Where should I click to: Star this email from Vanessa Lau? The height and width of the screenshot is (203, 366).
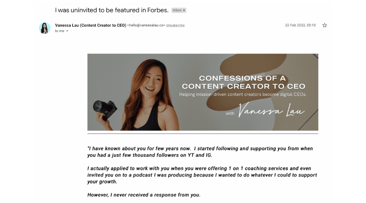(x=325, y=25)
